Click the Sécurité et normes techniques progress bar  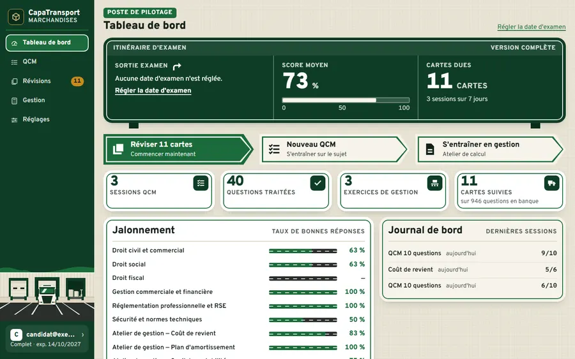tap(303, 320)
